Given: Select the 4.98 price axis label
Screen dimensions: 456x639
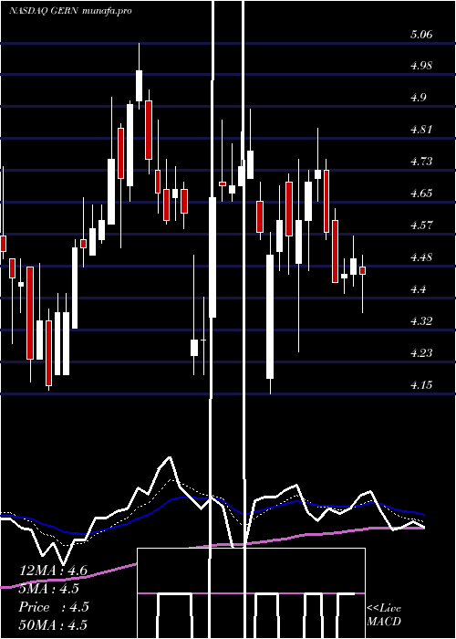Looking at the screenshot, I should point(421,66).
